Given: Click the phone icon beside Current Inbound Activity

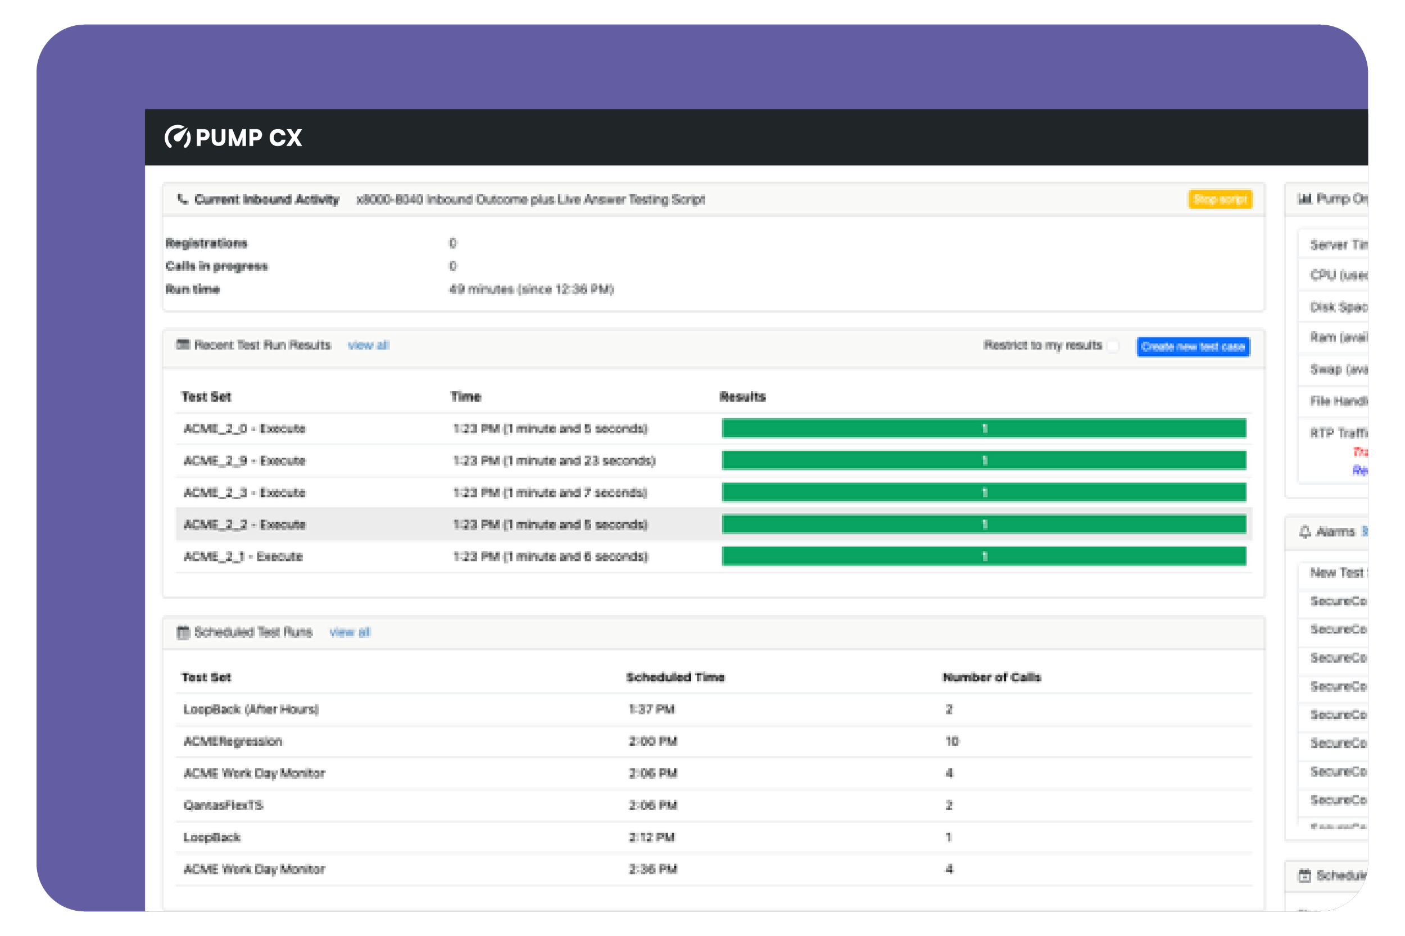Looking at the screenshot, I should [182, 199].
